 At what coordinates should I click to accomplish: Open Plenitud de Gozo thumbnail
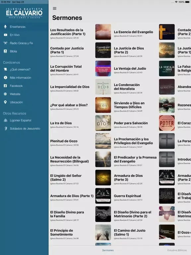pyautogui.click(x=103, y=141)
